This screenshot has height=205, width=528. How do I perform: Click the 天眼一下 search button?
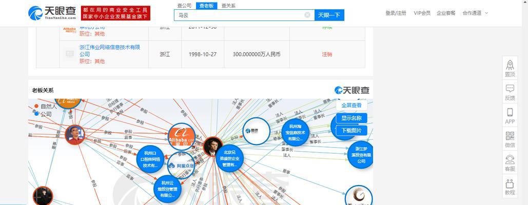(x=329, y=15)
